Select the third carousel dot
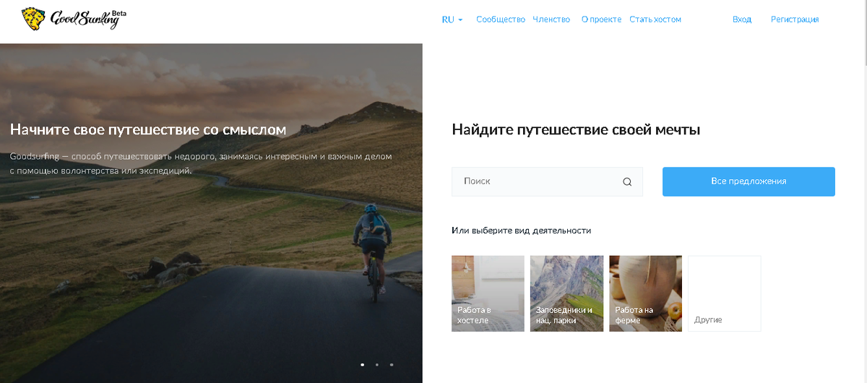867x383 pixels. click(392, 365)
